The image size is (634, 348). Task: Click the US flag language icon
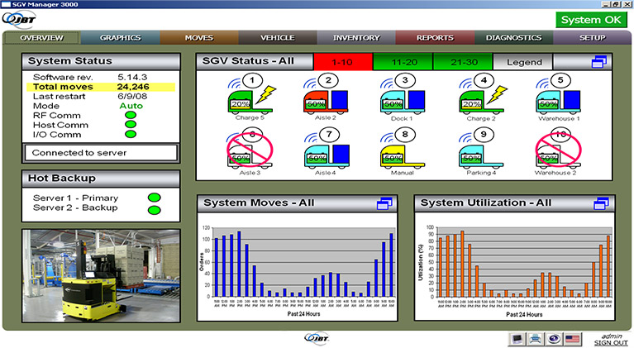(573, 339)
